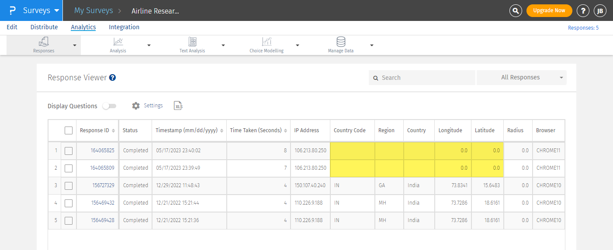This screenshot has height=250, width=613.
Task: Open the help question mark icon
Action: (x=583, y=11)
